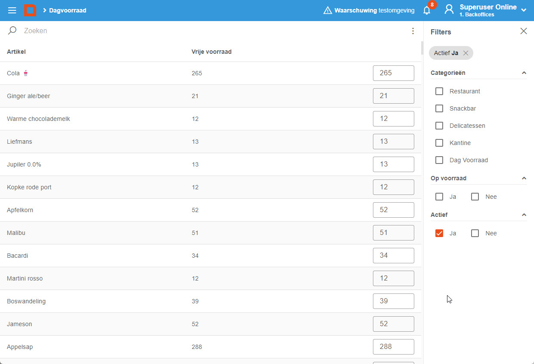
Task: Click the stock input for Boswandeling
Action: coord(394,301)
